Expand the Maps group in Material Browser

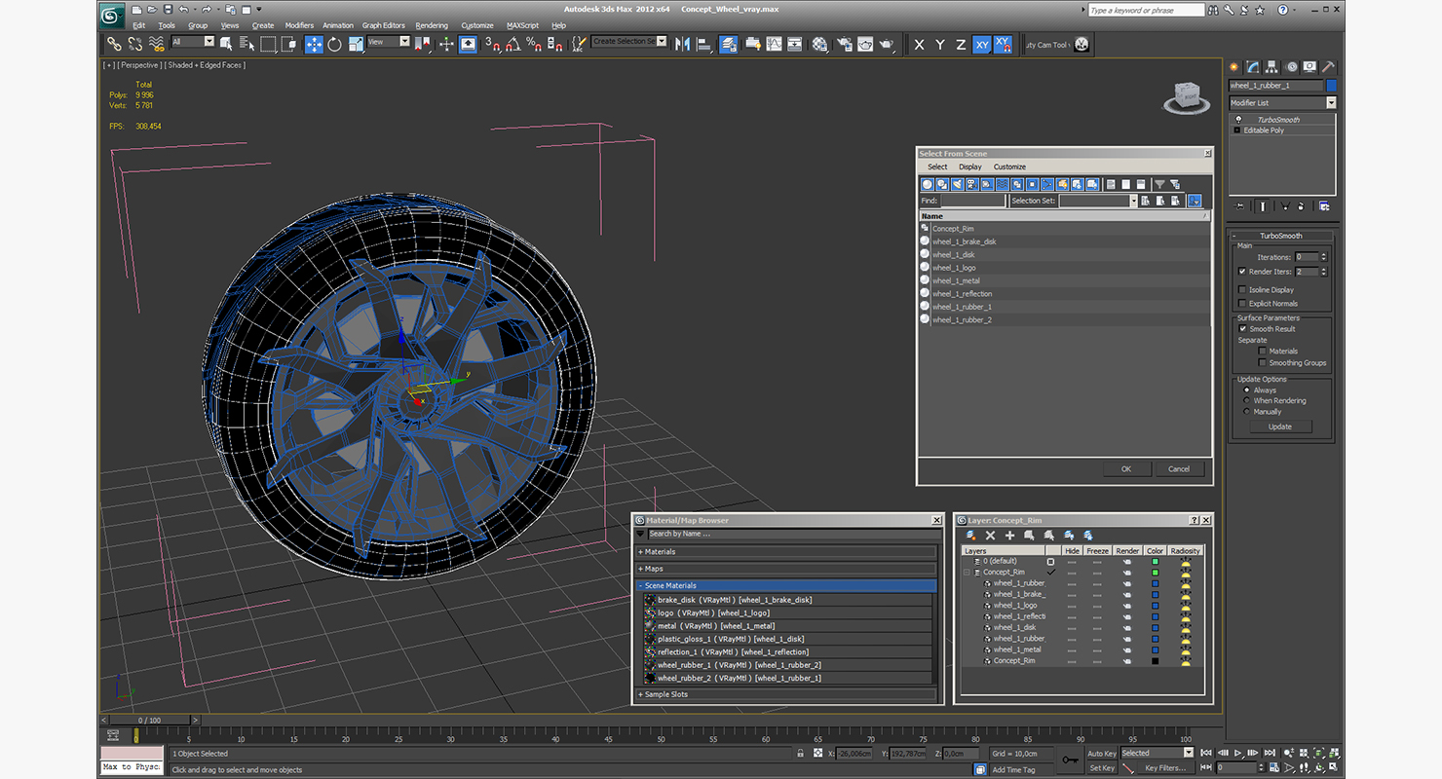click(x=786, y=569)
